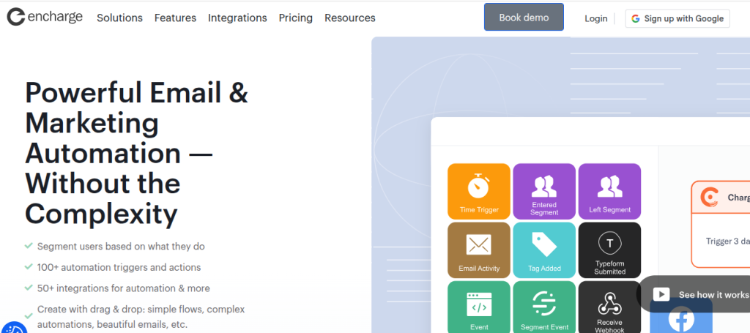Click the 'Trigger 3 da' card text
Image resolution: width=750 pixels, height=333 pixels.
[x=727, y=242]
